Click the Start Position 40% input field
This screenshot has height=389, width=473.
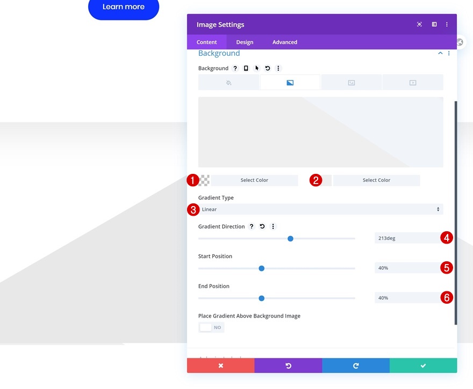(x=408, y=268)
